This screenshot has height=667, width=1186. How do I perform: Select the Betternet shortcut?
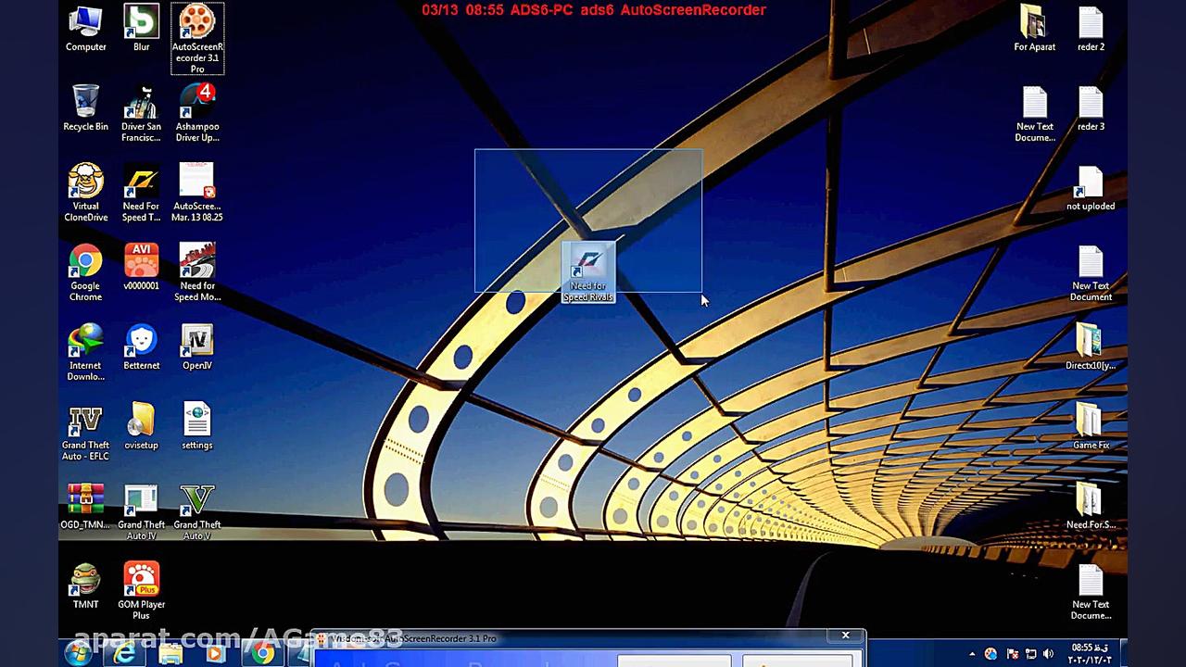(141, 346)
